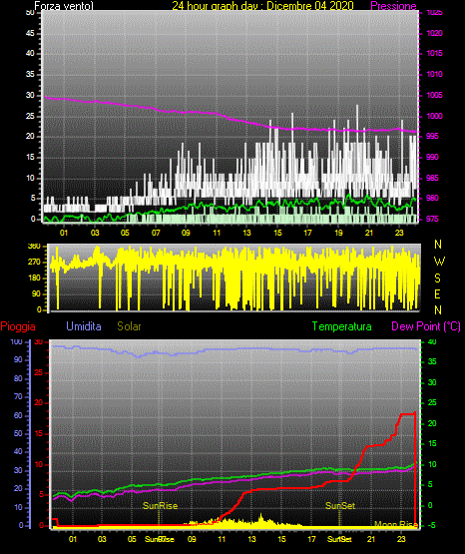The width and height of the screenshot is (465, 554).
Task: Click hour 21 on bottom graph axis
Action: tap(371, 539)
